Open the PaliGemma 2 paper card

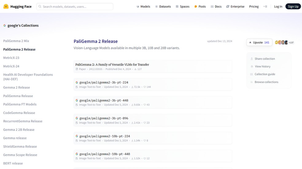coord(153,67)
